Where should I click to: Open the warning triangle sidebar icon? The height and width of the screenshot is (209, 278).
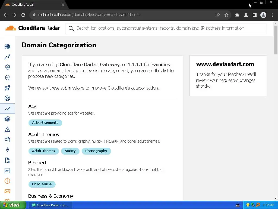(7, 129)
